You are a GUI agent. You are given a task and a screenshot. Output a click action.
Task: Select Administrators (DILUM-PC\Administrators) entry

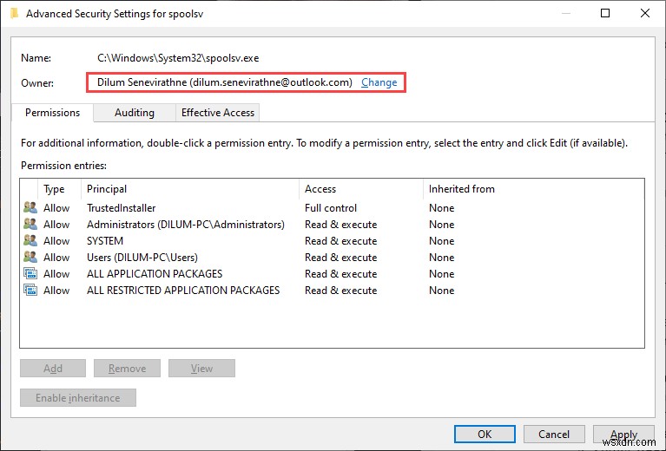(186, 225)
